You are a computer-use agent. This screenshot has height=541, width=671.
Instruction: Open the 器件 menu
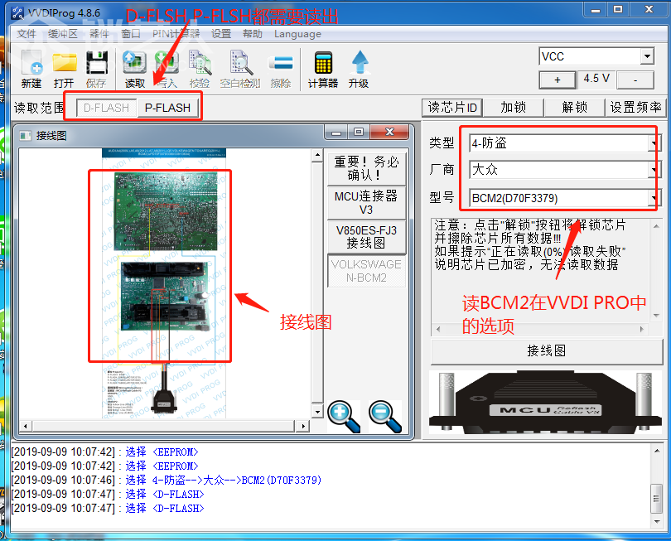(x=99, y=34)
